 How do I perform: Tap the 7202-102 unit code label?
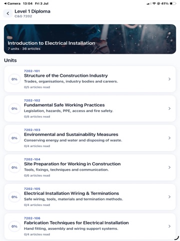(x=32, y=100)
